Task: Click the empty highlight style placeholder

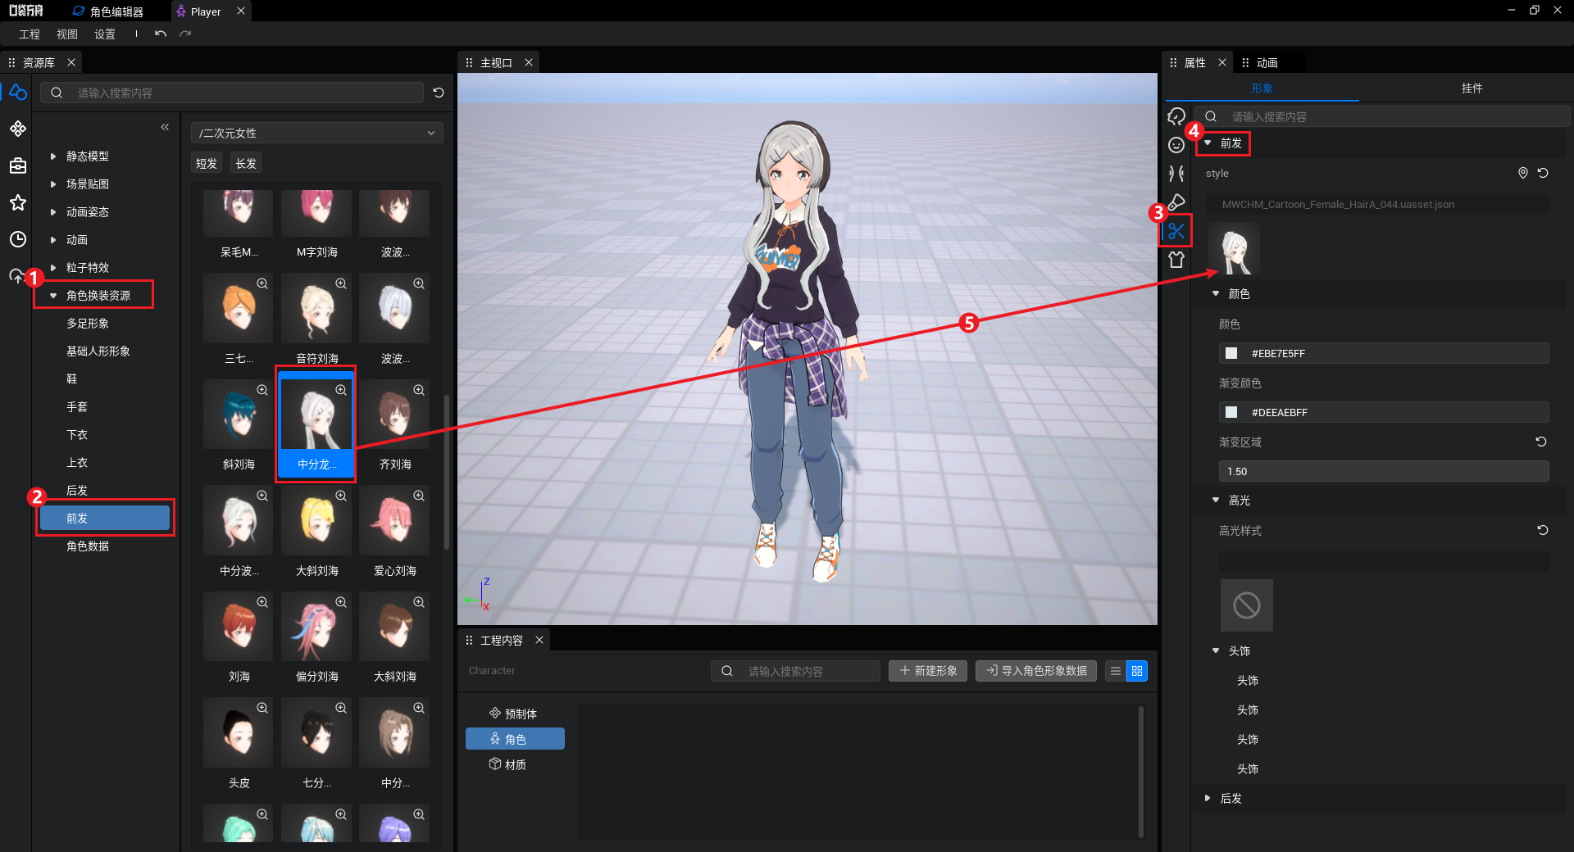Action: (1246, 605)
